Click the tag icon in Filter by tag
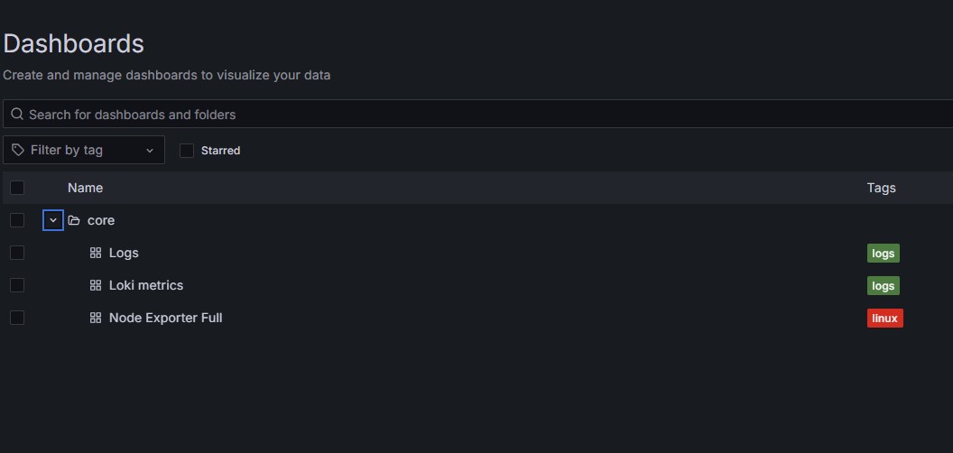Viewport: 953px width, 453px height. (18, 150)
